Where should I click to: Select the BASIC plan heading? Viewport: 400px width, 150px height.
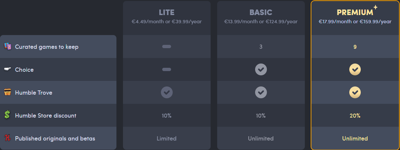tap(261, 12)
